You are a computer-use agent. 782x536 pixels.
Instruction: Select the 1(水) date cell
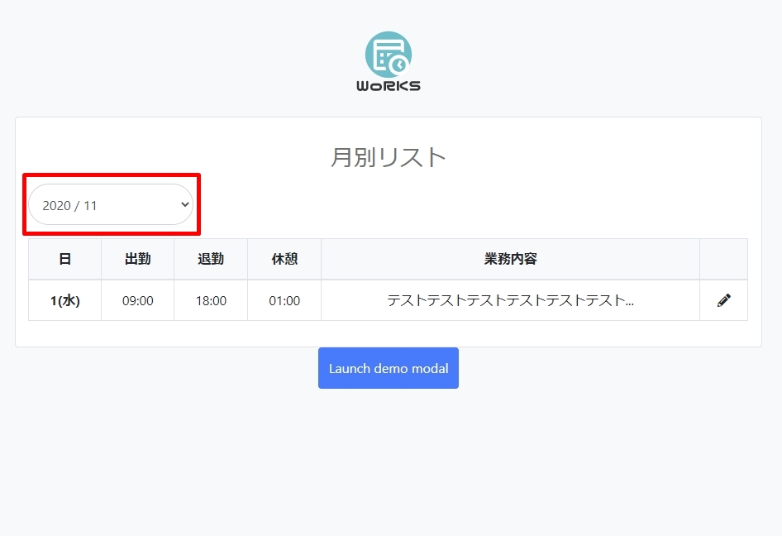(64, 300)
